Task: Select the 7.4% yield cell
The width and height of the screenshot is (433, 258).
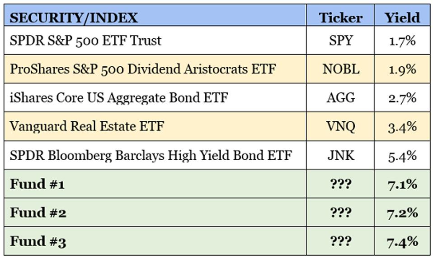Action: click(402, 241)
